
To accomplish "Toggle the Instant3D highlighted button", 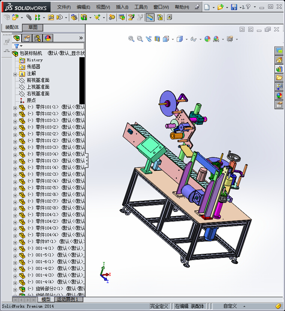I will 150,17.
